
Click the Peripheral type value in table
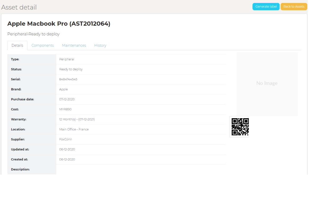point(67,59)
